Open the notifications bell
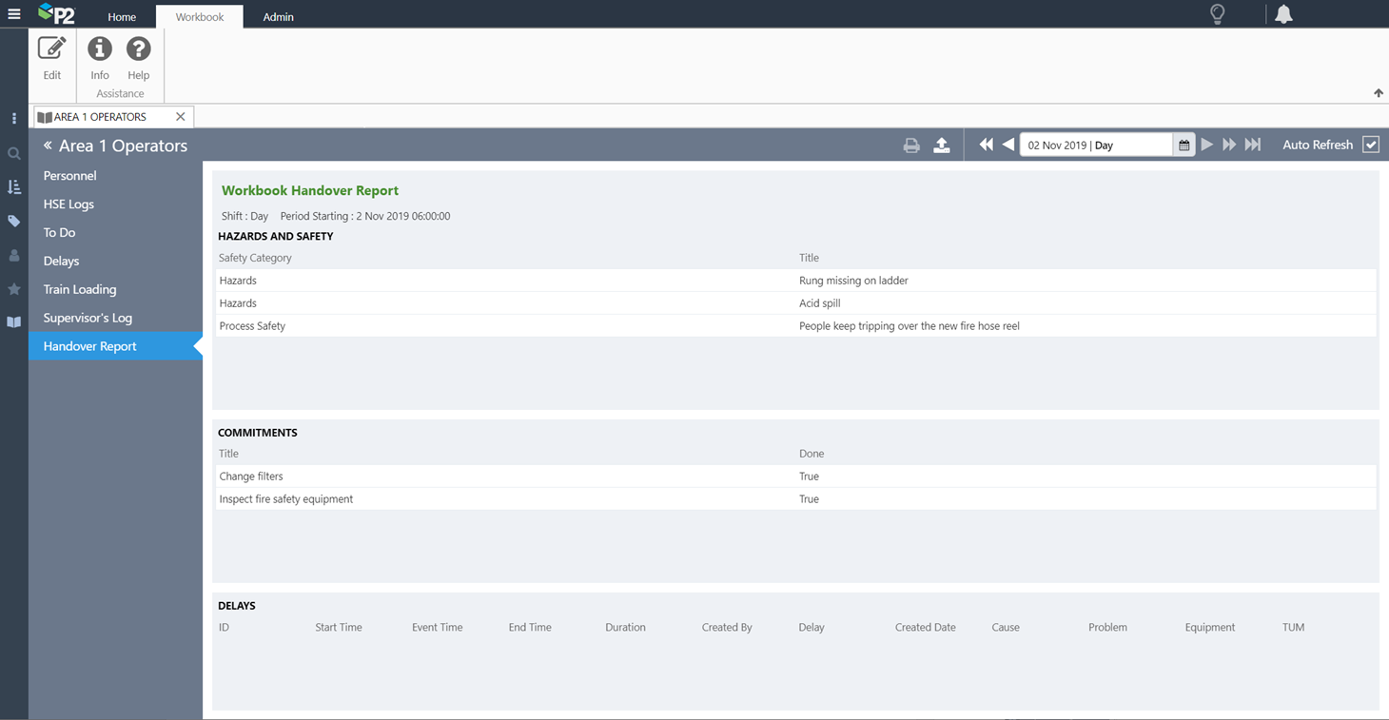This screenshot has height=720, width=1389. click(x=1283, y=14)
